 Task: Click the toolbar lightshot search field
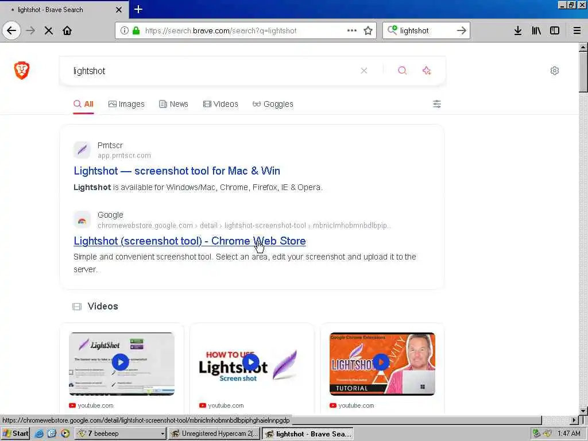426,30
